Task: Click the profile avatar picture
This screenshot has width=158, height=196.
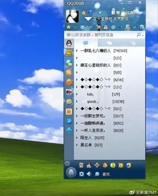Action: pyautogui.click(x=72, y=16)
